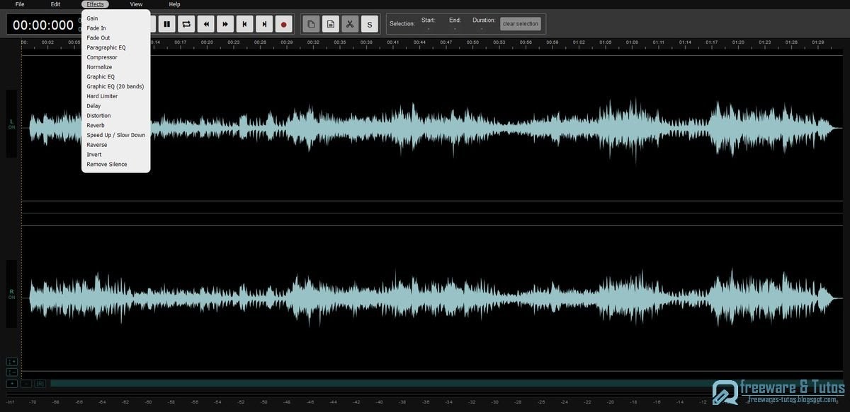Toggle the S button in the toolbar
The image size is (850, 412).
point(369,23)
